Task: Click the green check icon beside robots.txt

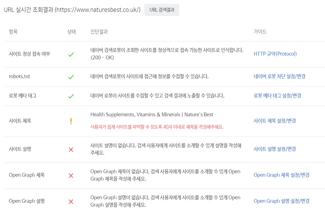Action: tap(71, 76)
